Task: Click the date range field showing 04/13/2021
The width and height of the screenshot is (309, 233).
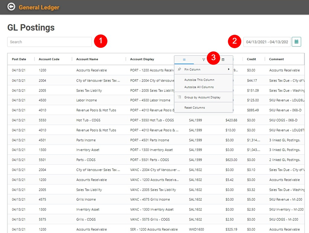Action: 267,42
